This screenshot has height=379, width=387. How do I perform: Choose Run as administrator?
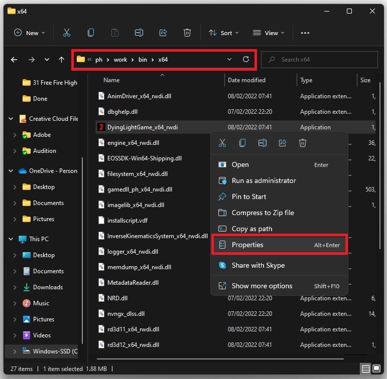(x=280, y=180)
